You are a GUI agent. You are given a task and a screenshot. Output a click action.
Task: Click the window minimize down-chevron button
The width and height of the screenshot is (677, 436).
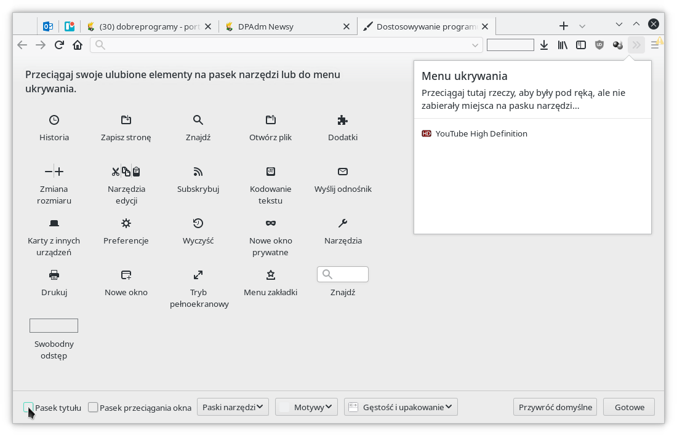tap(619, 24)
